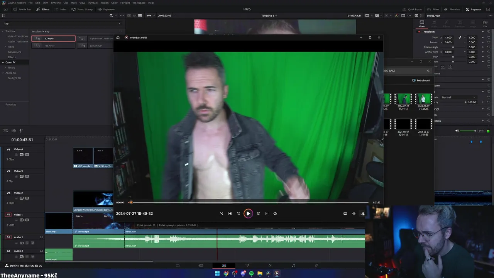Select the V1 destination track control
This screenshot has width=494, height=278.
coord(8,215)
